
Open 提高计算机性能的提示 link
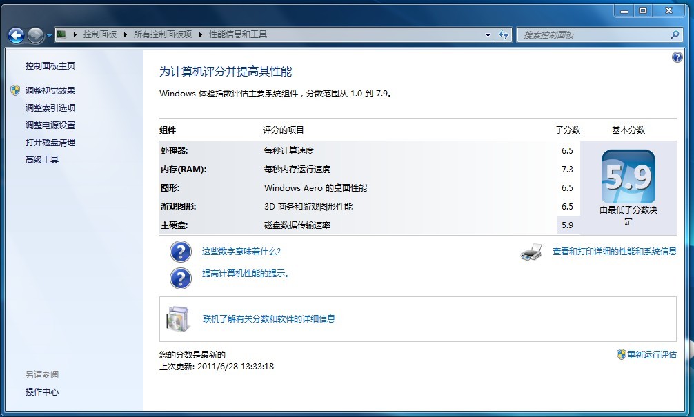click(246, 273)
